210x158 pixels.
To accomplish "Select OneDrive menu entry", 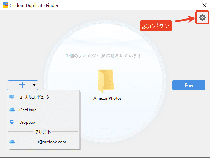I will (x=43, y=110).
